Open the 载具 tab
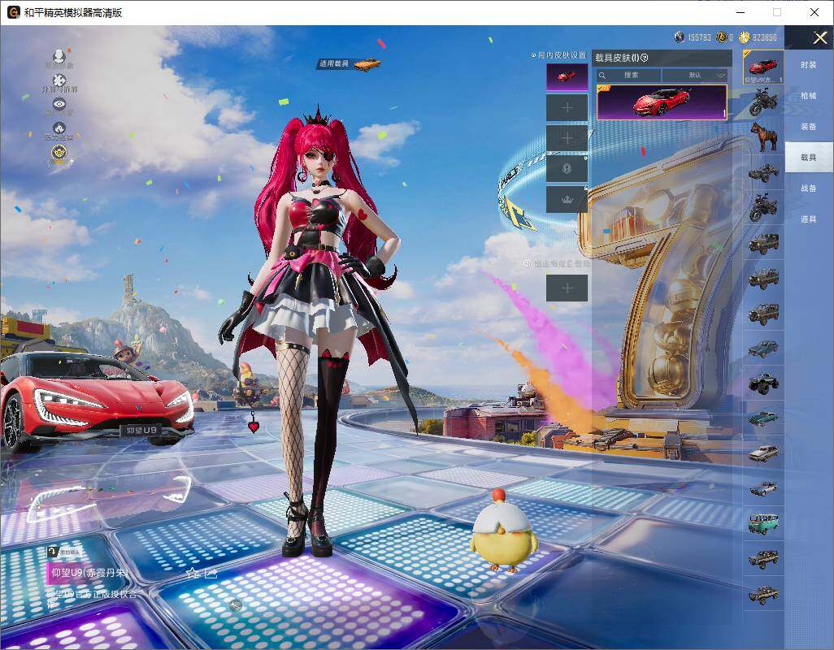The height and width of the screenshot is (650, 834). [x=809, y=158]
